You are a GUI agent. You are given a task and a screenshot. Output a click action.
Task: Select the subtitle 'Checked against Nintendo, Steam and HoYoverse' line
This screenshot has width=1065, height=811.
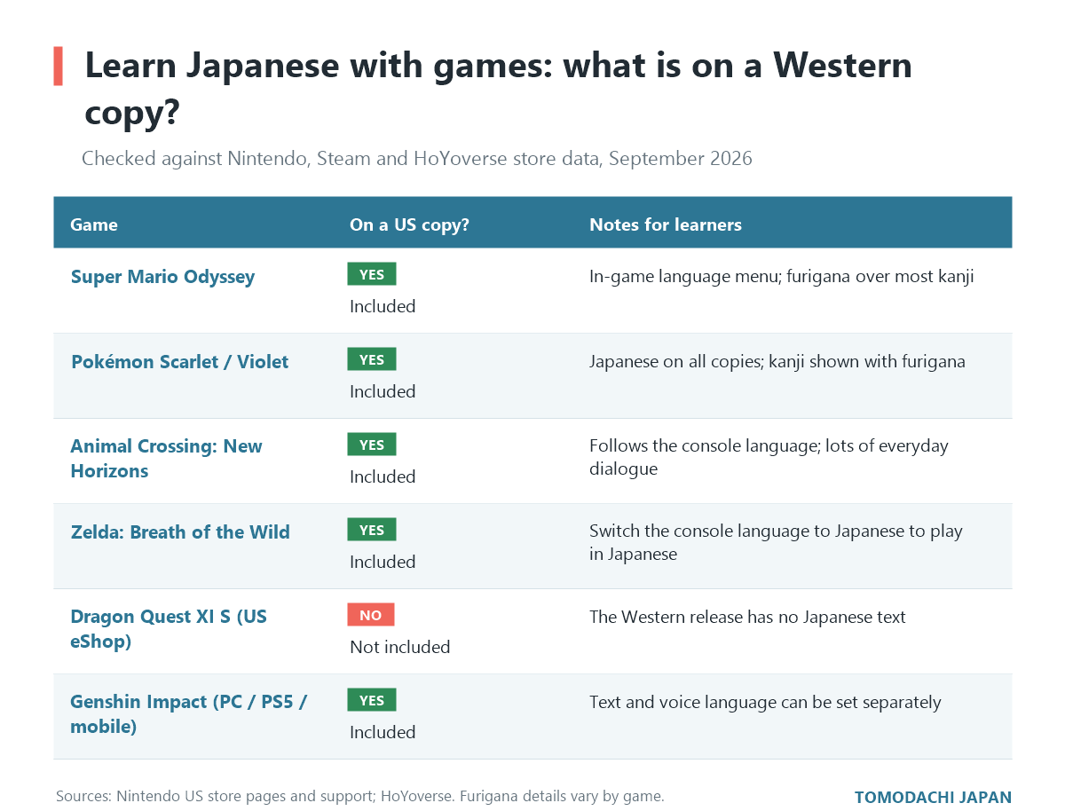point(417,159)
